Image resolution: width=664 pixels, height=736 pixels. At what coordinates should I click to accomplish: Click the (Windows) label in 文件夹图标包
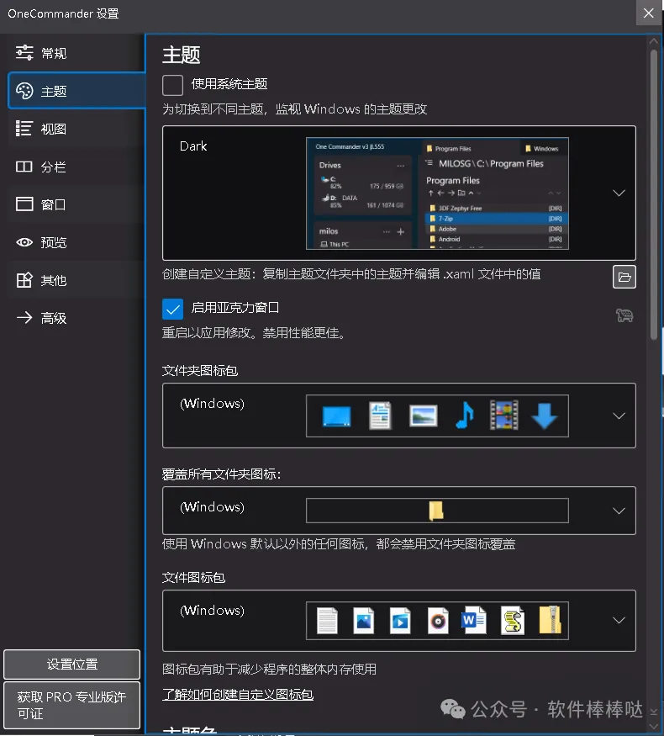coord(212,404)
